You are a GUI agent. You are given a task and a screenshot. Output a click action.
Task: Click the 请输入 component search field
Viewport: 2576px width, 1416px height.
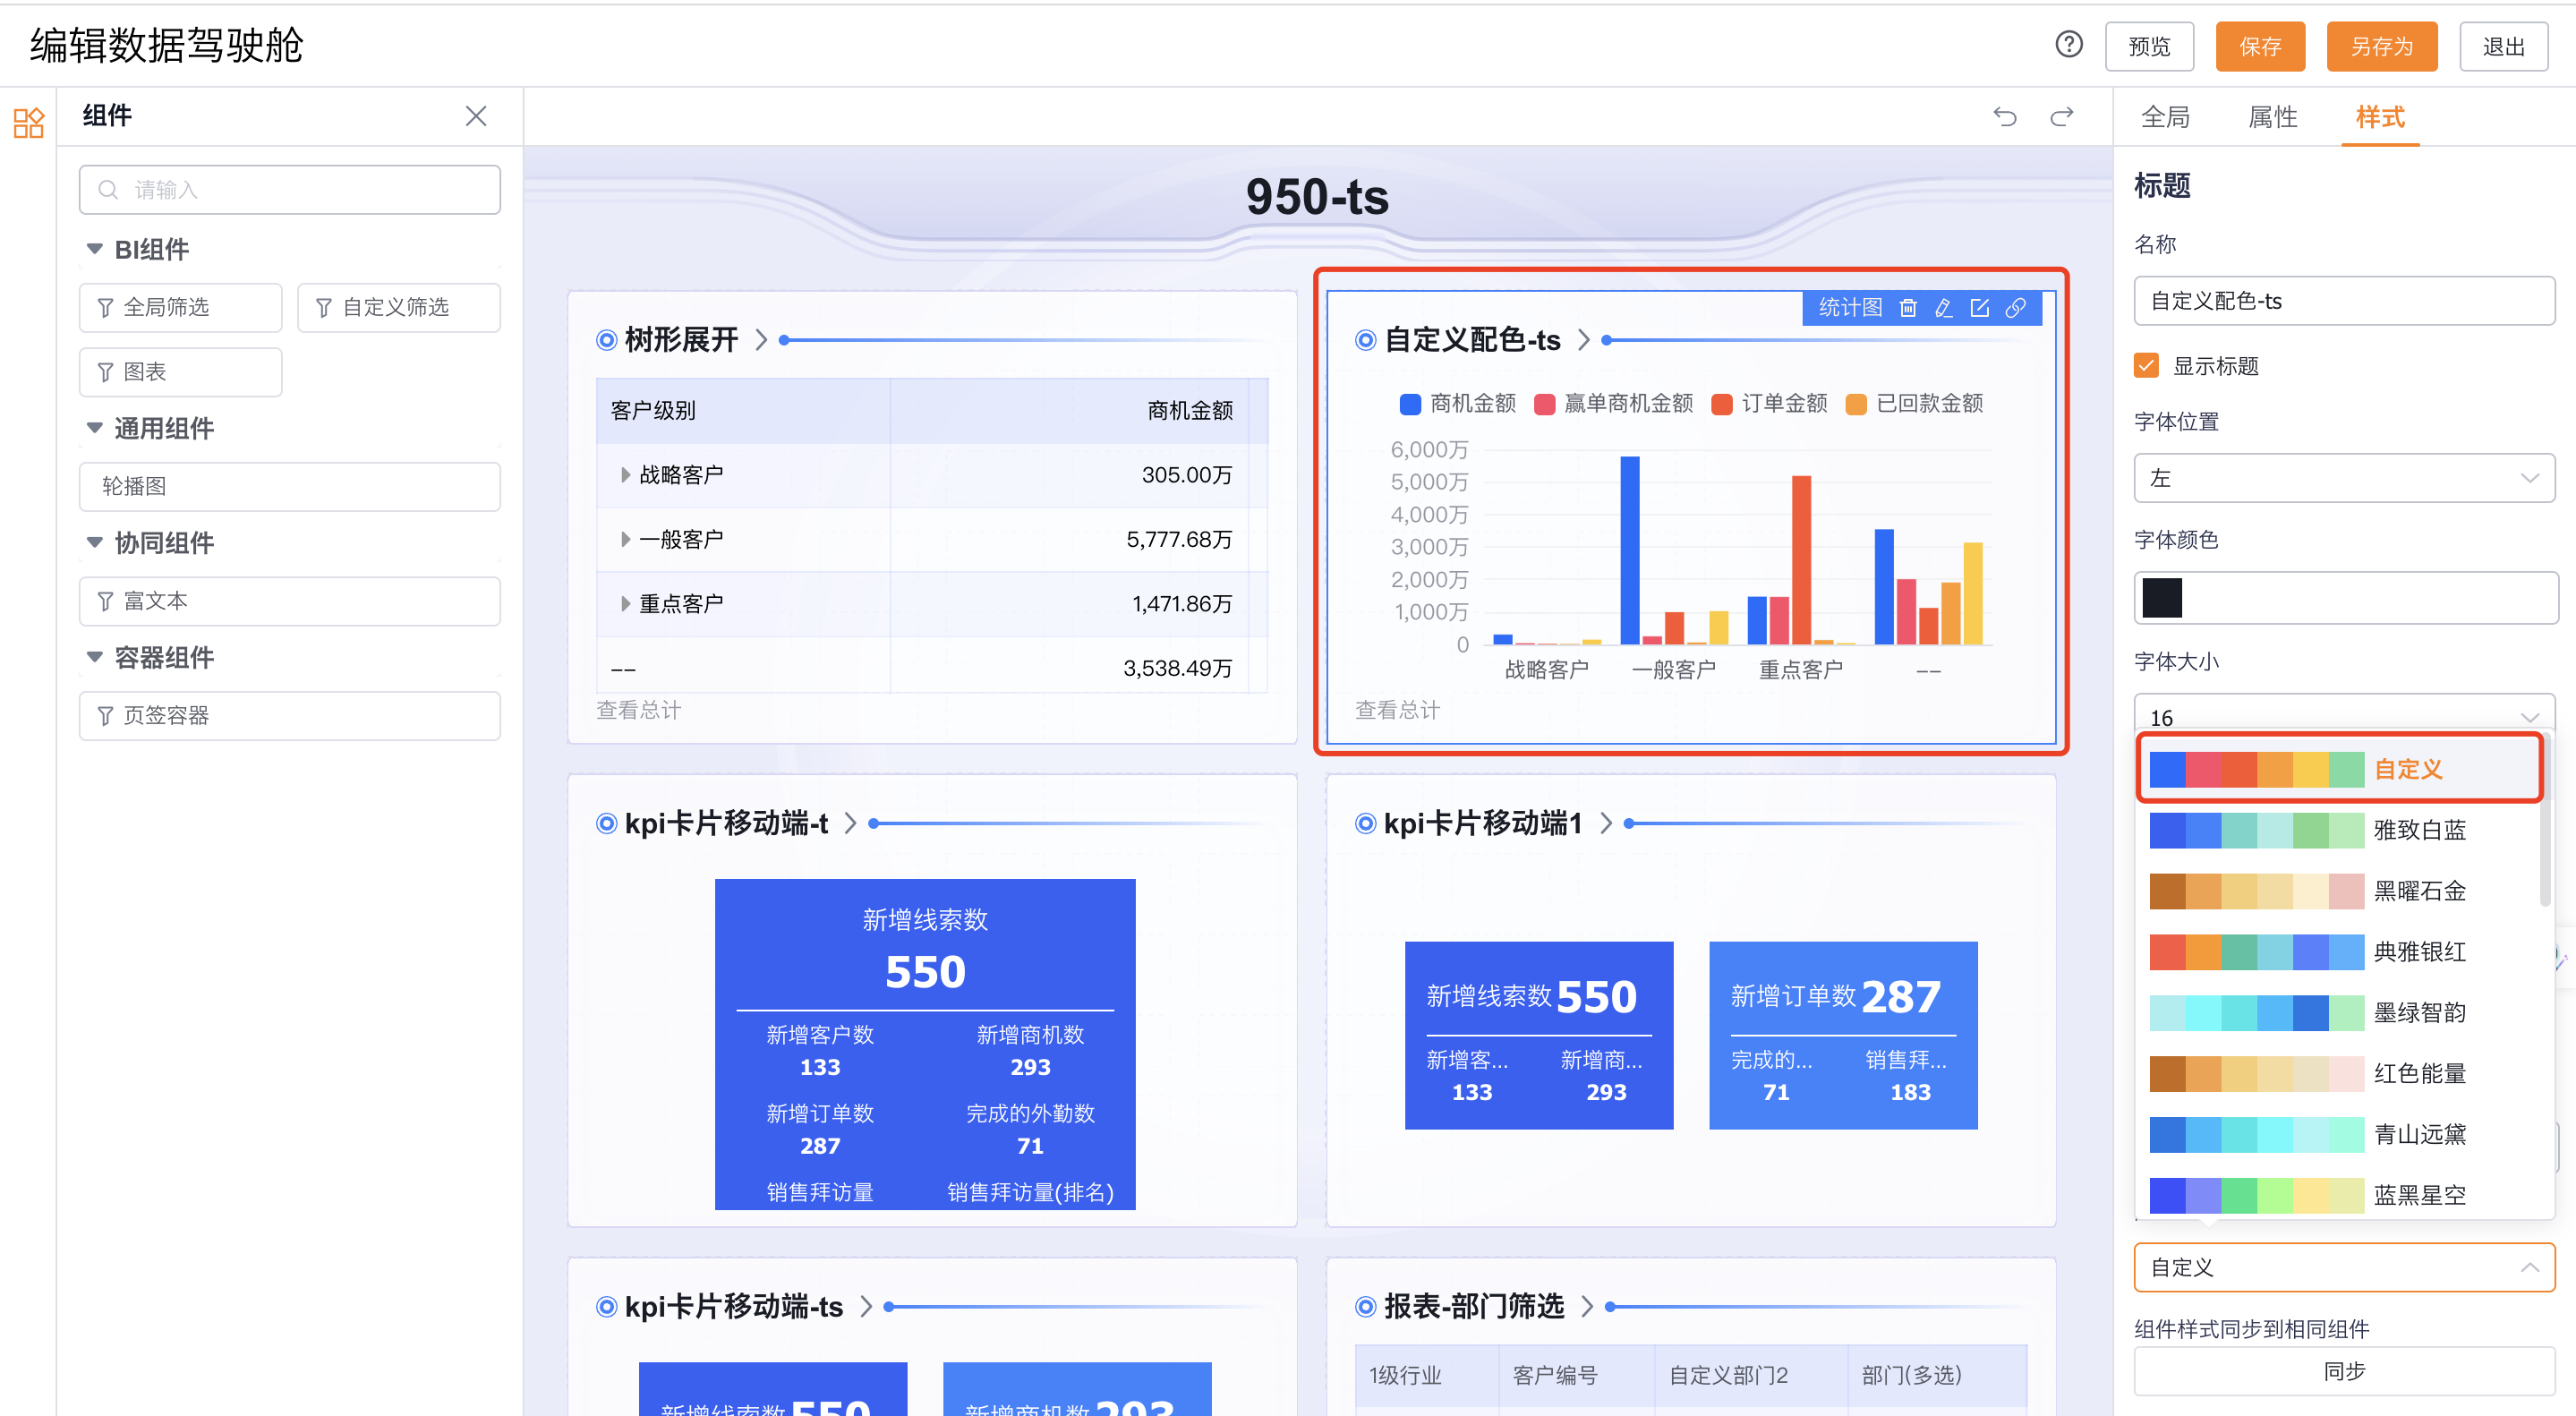point(289,190)
